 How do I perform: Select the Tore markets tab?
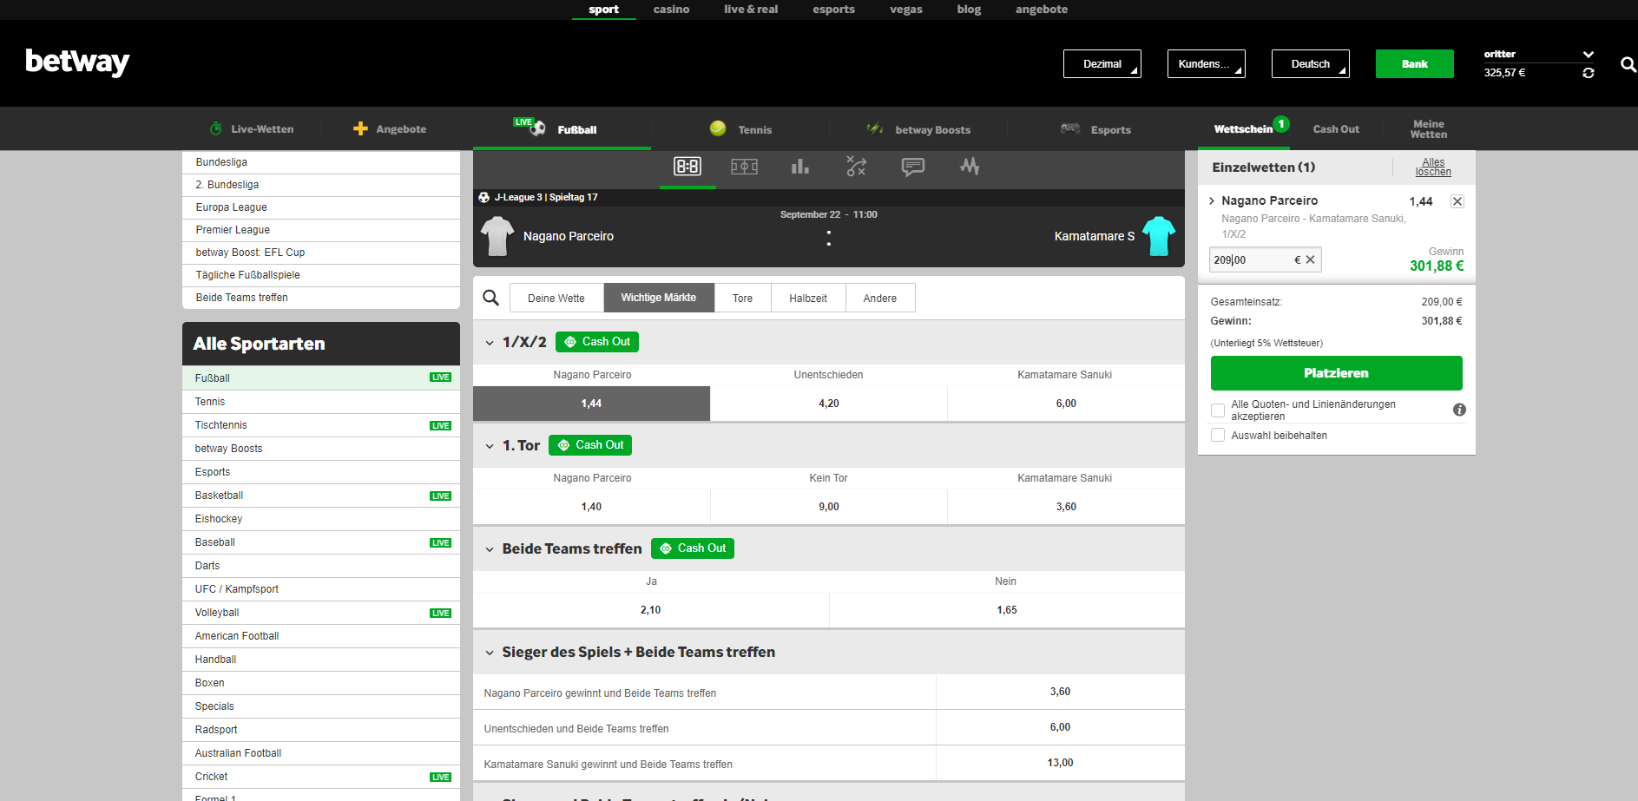742,298
